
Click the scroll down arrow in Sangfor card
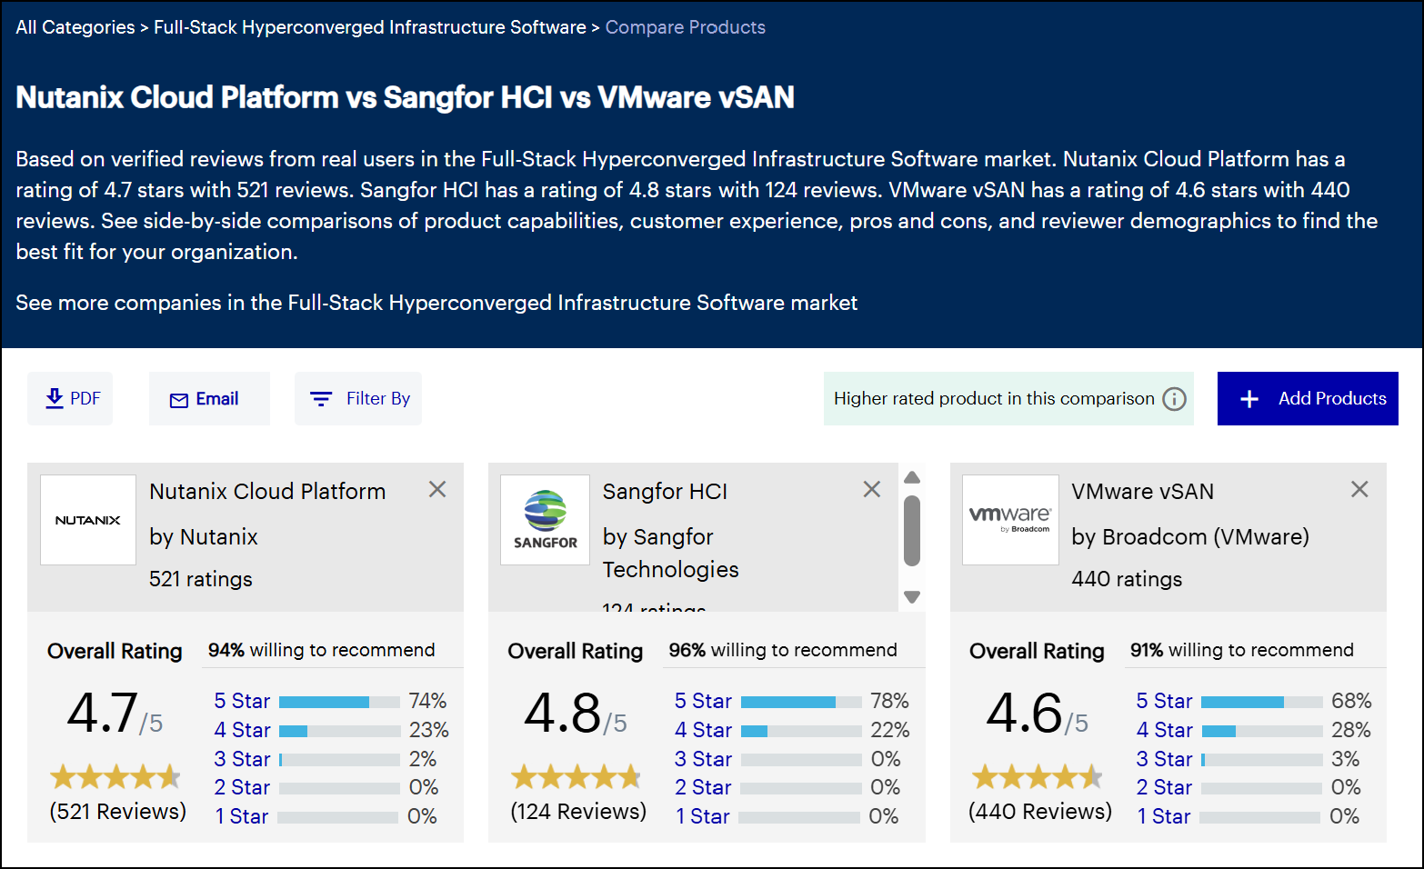pyautogui.click(x=912, y=597)
